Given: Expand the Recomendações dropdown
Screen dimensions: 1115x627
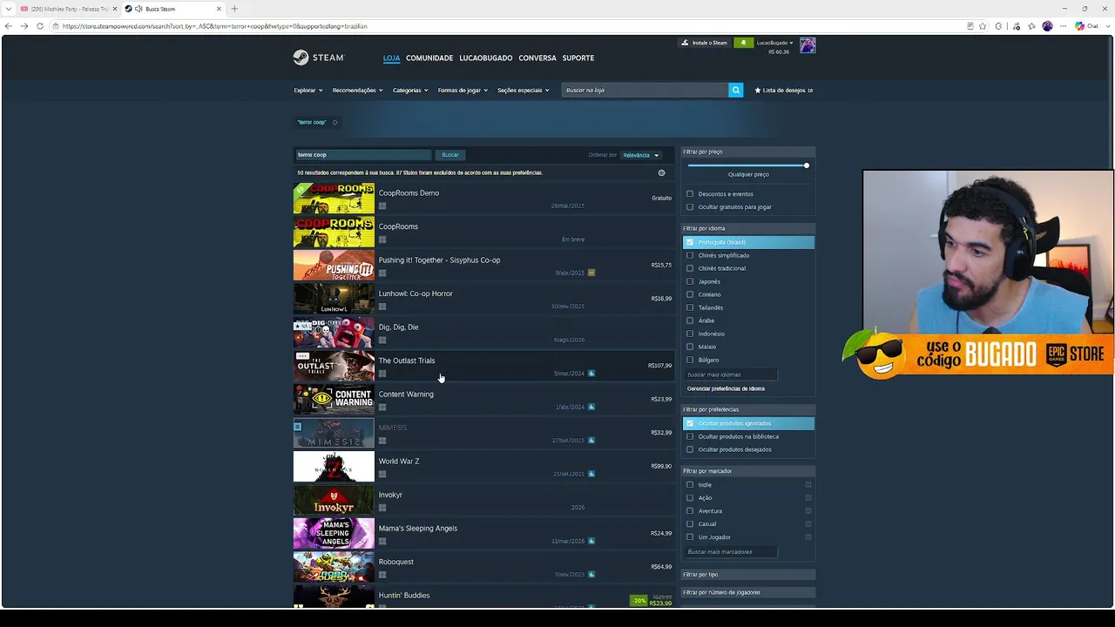Looking at the screenshot, I should pos(357,90).
